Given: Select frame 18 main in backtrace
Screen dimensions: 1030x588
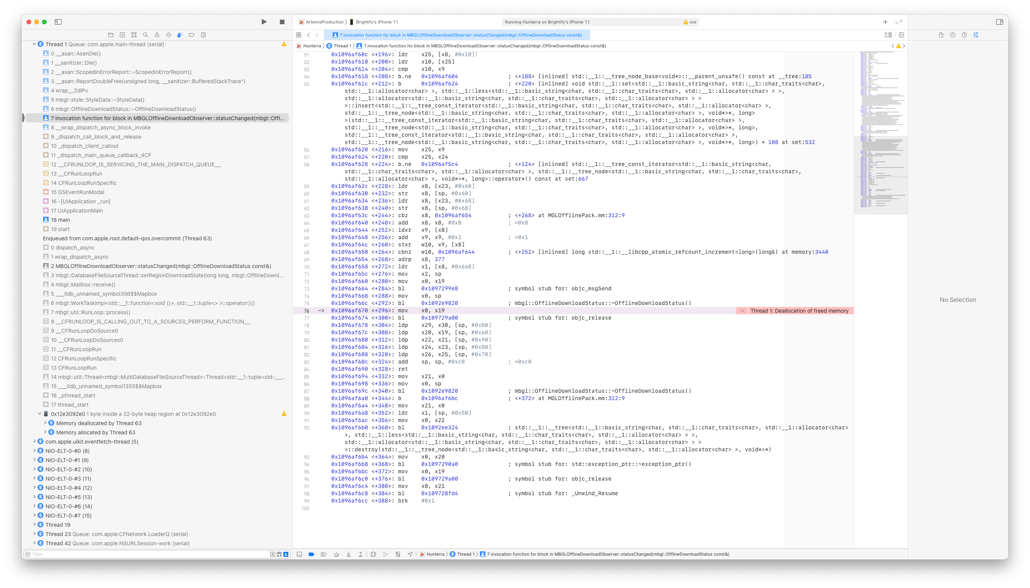Looking at the screenshot, I should 61,220.
